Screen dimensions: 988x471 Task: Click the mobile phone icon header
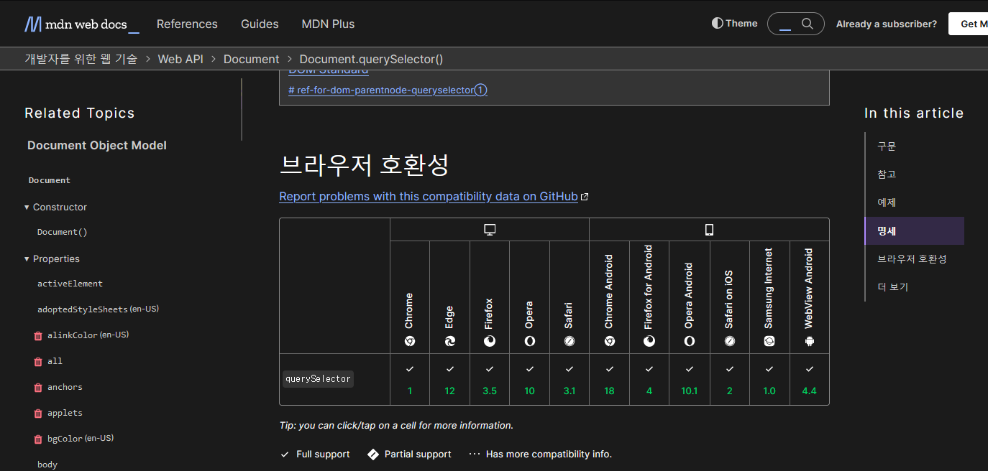point(709,230)
